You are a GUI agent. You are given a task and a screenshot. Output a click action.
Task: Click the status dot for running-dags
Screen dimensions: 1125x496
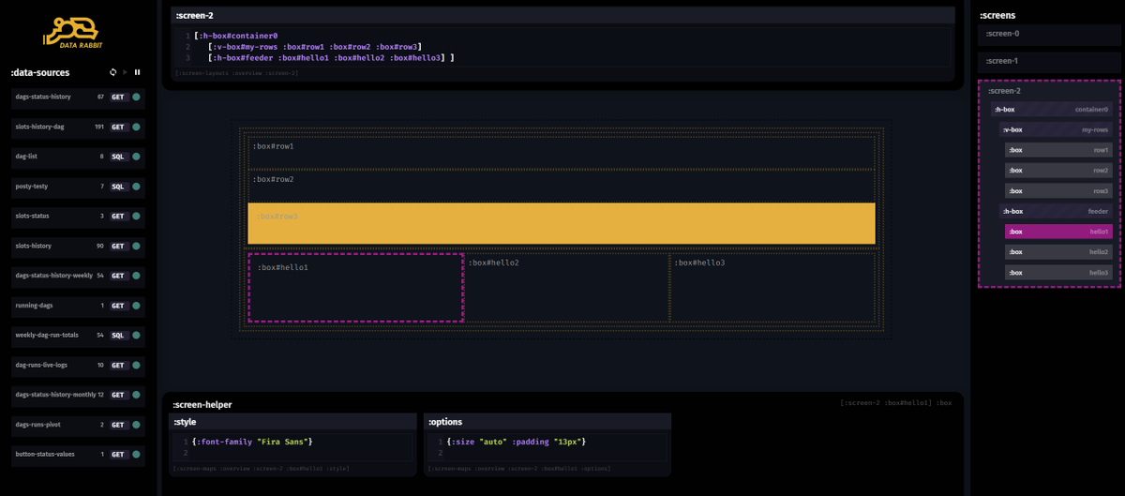pos(136,306)
